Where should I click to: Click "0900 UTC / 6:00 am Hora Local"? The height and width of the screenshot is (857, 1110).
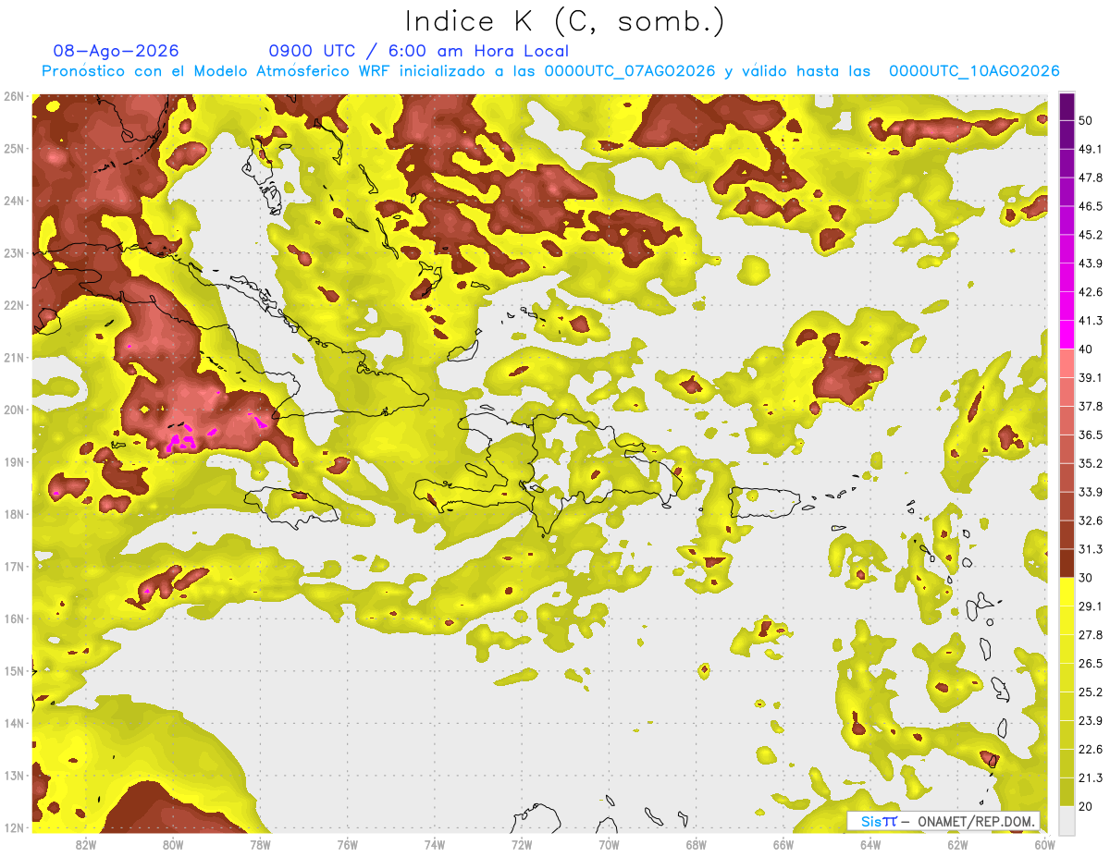(x=418, y=51)
